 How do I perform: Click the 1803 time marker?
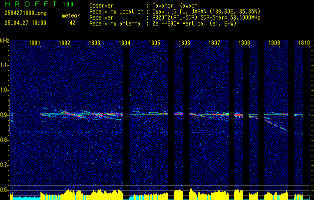[94, 43]
